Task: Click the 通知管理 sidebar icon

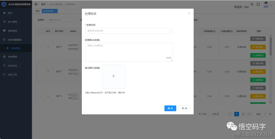Action: coord(4,31)
